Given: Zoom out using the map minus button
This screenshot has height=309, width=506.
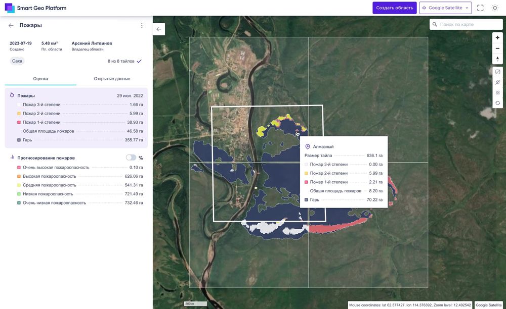Looking at the screenshot, I should (x=497, y=48).
